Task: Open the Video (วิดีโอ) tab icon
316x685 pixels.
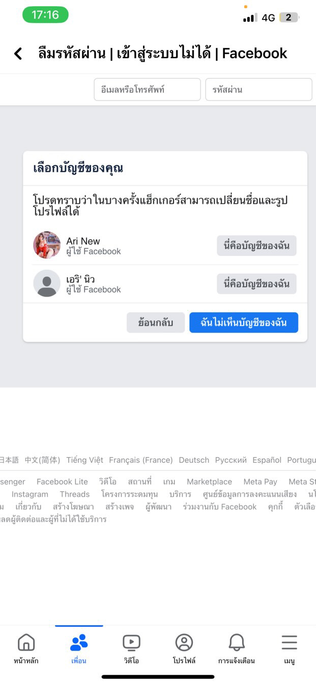Action: tap(131, 643)
